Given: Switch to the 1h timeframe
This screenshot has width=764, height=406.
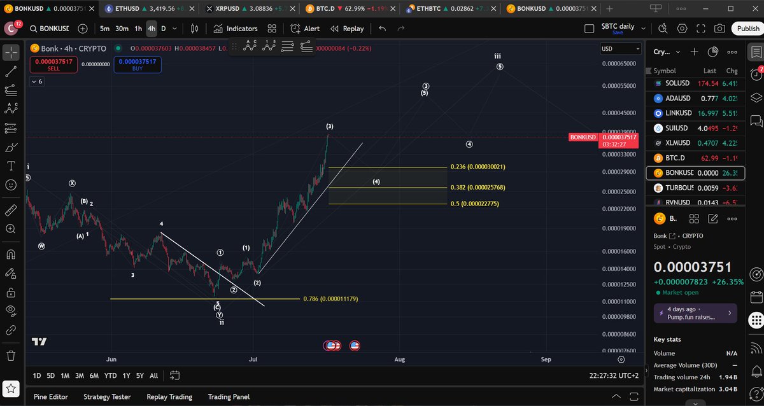Looking at the screenshot, I should tap(138, 29).
